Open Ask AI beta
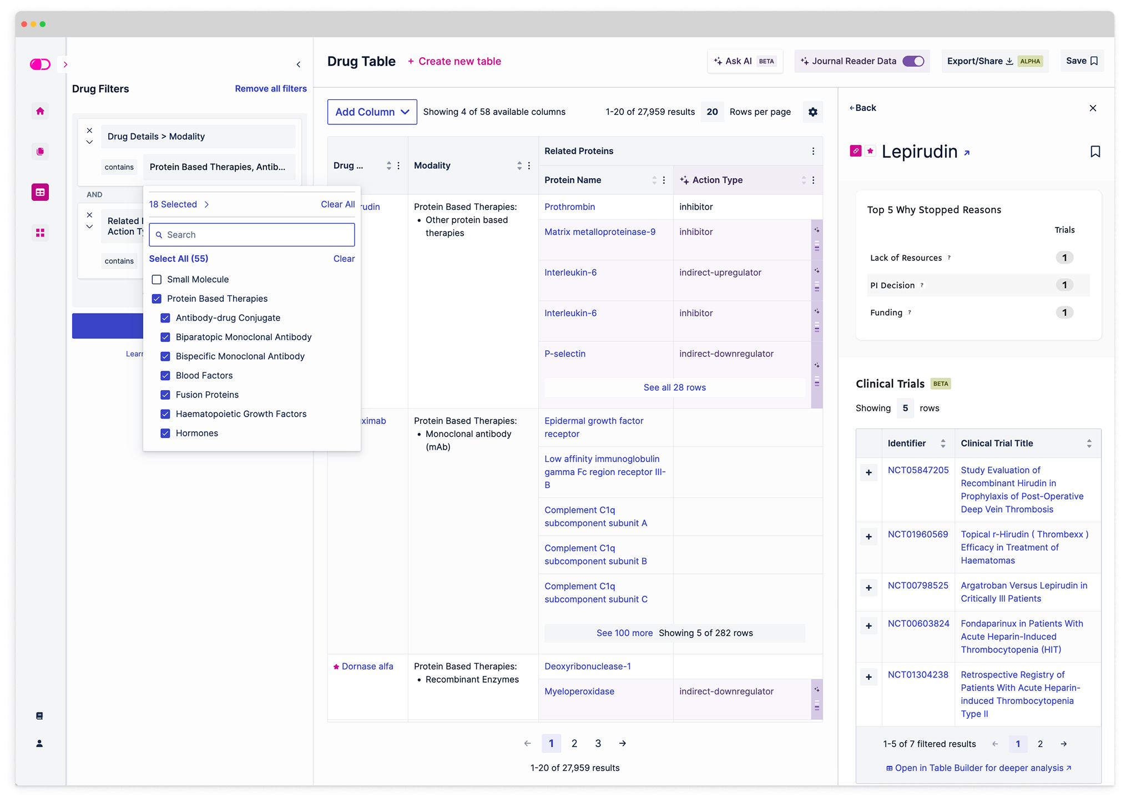Image resolution: width=1121 pixels, height=797 pixels. 745,61
